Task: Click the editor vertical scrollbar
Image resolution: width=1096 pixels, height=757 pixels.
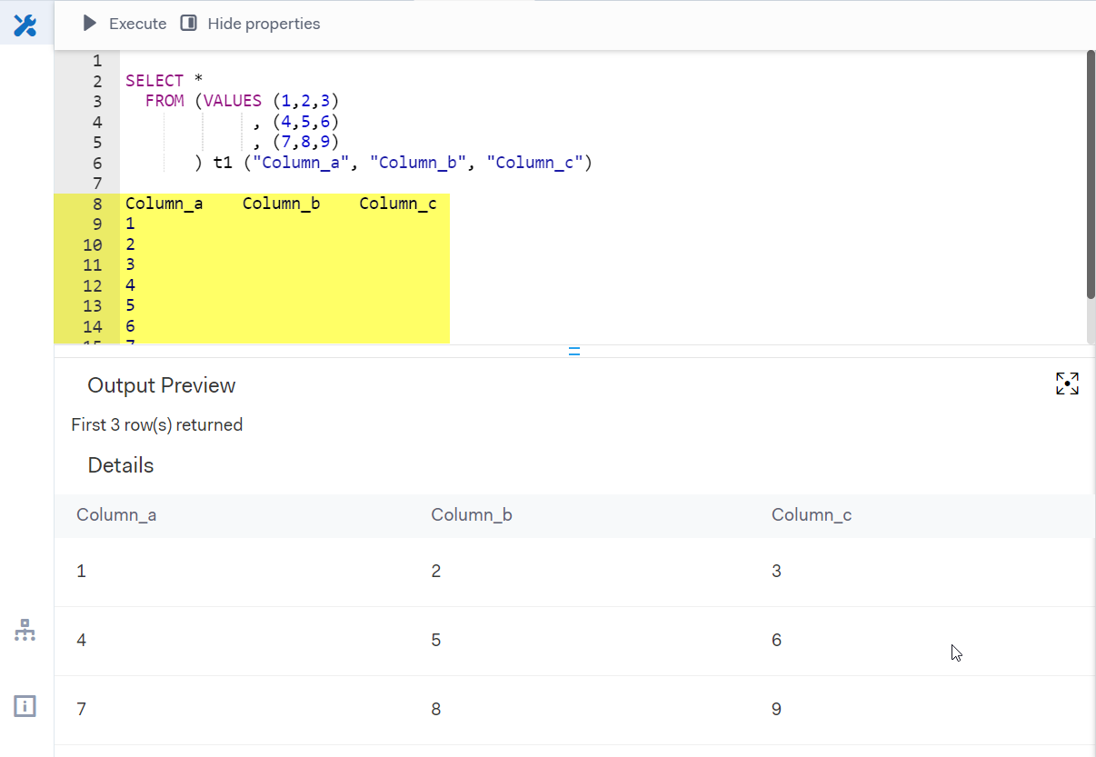Action: pos(1091,174)
